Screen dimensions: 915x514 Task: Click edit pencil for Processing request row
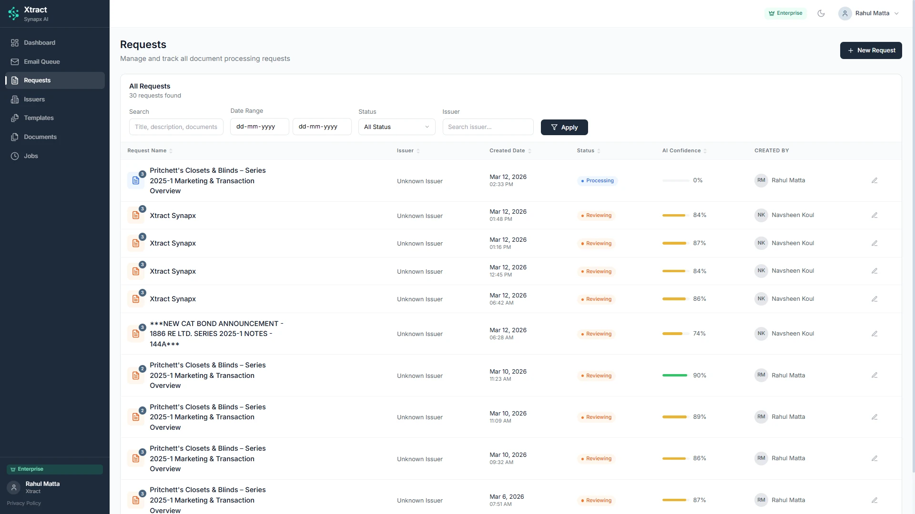click(874, 180)
